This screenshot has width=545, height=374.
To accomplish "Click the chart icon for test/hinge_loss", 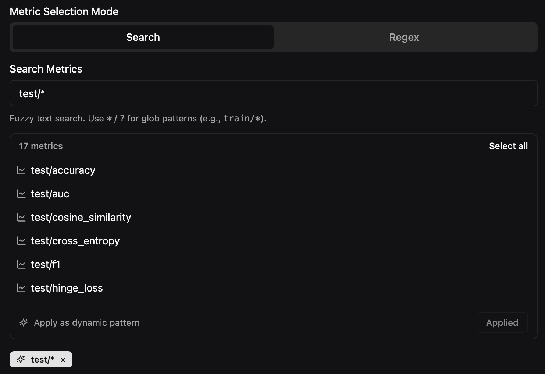I will 21,288.
